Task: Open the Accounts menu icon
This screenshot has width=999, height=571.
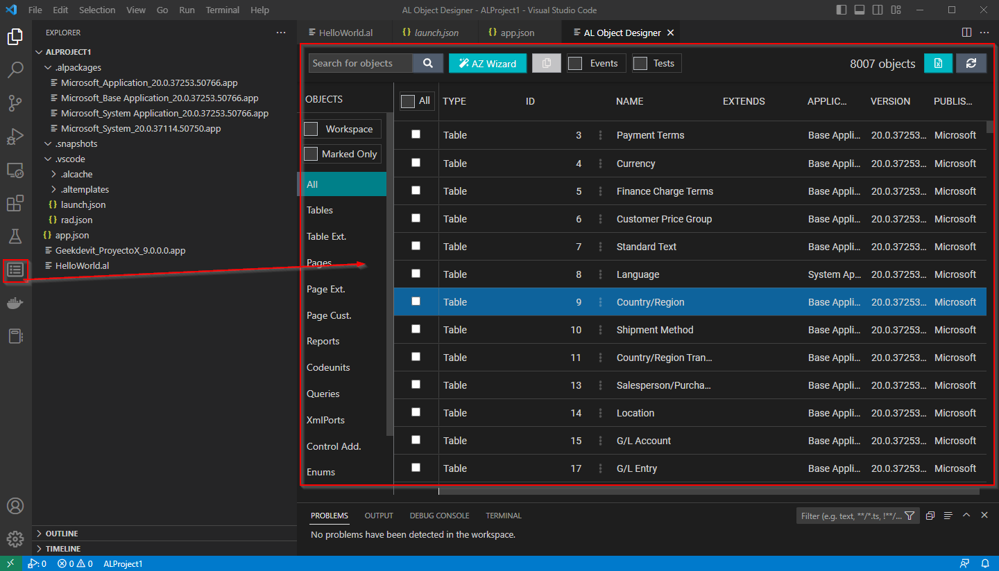Action: (15, 506)
